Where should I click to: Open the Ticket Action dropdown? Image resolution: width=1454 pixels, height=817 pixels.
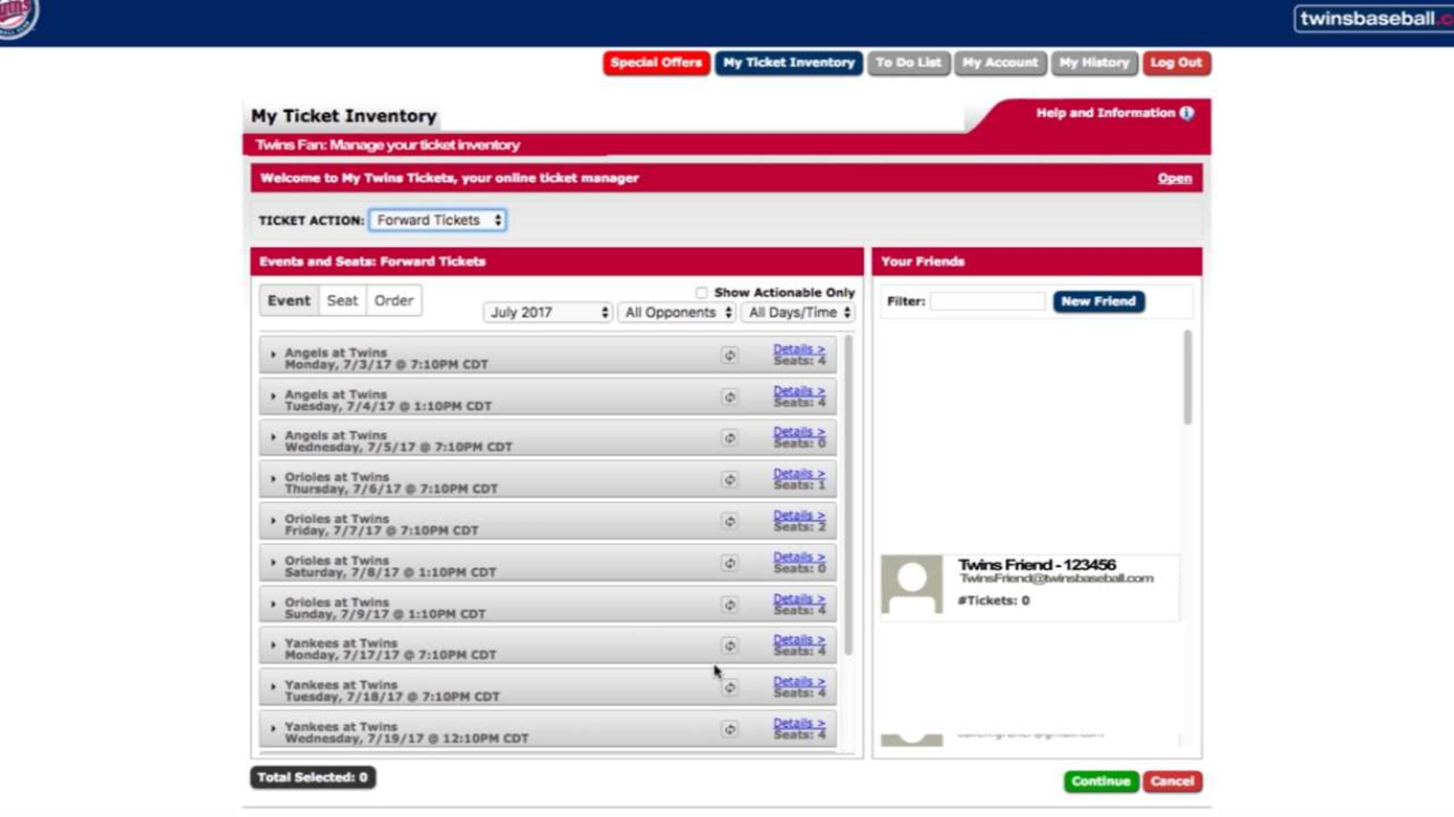pos(437,220)
